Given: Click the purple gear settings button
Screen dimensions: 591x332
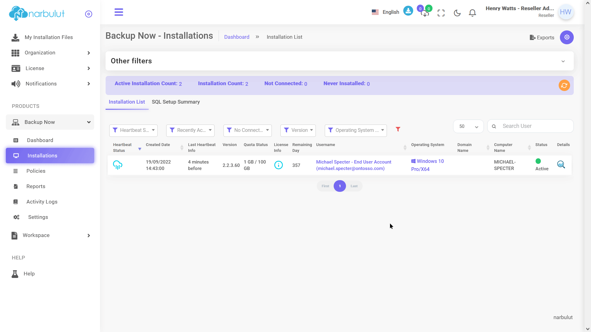Looking at the screenshot, I should tap(567, 37).
